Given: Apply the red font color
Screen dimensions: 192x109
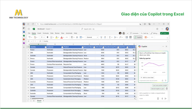Looking at the screenshot, I should point(62,37).
